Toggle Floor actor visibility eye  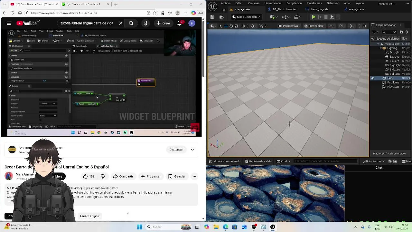pyautogui.click(x=373, y=78)
